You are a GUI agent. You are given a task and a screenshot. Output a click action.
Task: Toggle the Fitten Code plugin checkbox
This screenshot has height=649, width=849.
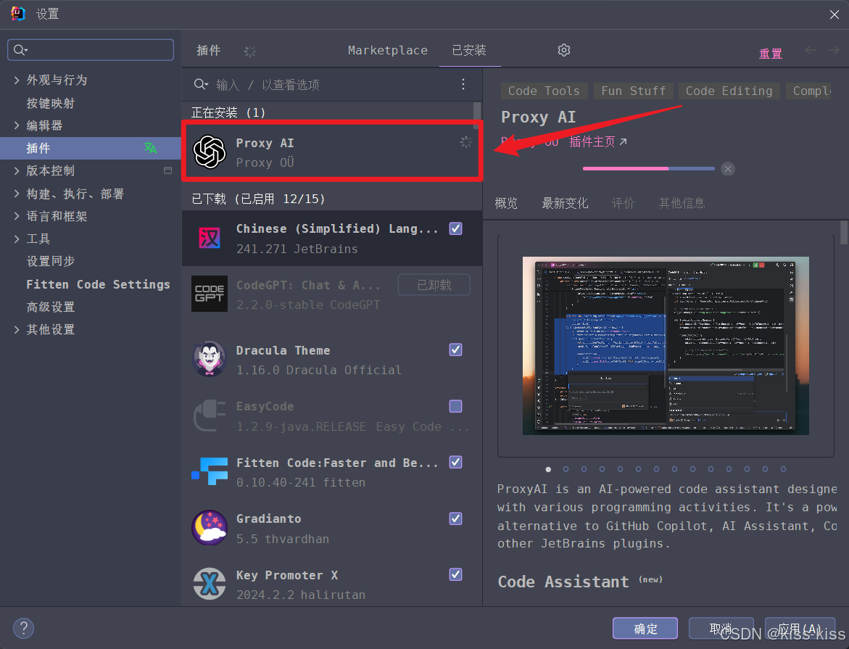click(x=456, y=462)
